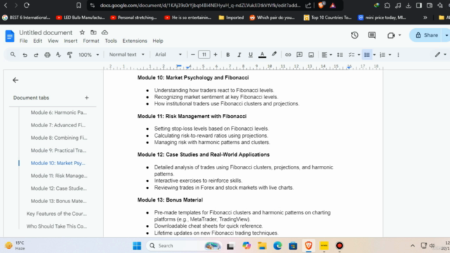The width and height of the screenshot is (450, 253).
Task: Toggle the numbered list
Action: [x=382, y=55]
